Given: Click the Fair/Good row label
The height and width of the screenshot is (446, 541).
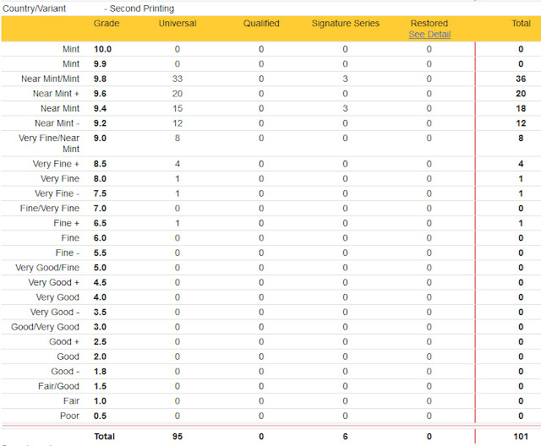Looking at the screenshot, I should [x=58, y=386].
